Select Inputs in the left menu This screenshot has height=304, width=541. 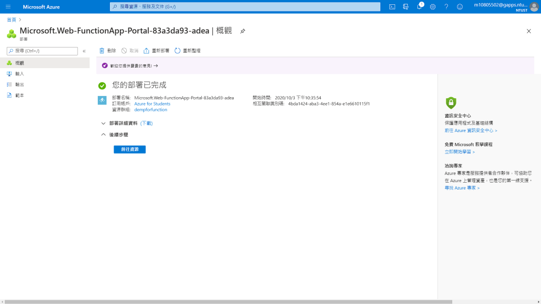pyautogui.click(x=45, y=74)
